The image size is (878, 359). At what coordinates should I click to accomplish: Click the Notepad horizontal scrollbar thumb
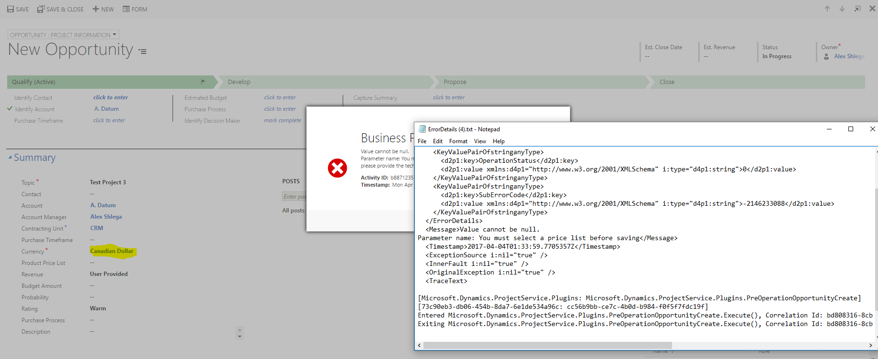click(x=547, y=345)
